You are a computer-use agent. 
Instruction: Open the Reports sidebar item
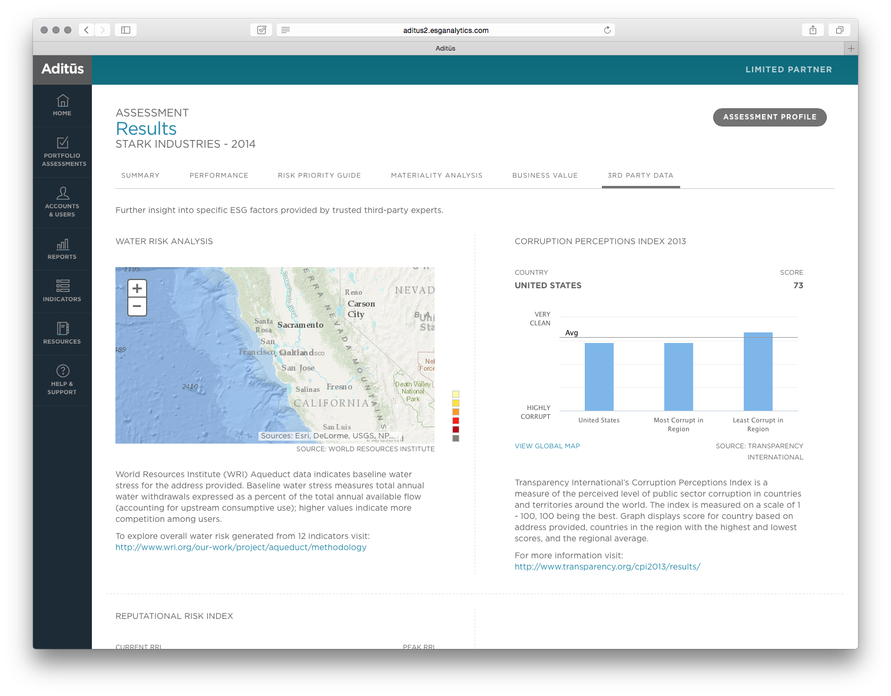click(x=62, y=249)
